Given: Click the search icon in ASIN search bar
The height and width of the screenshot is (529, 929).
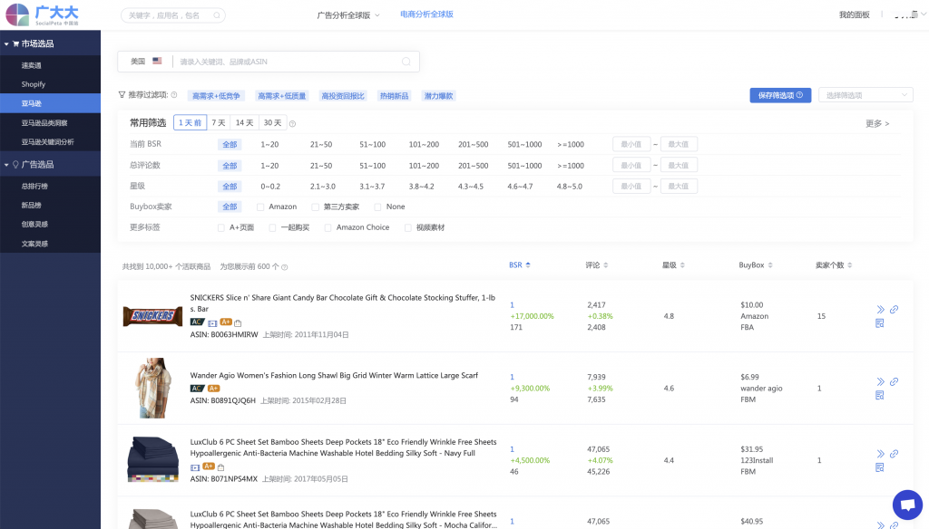Looking at the screenshot, I should coord(406,62).
